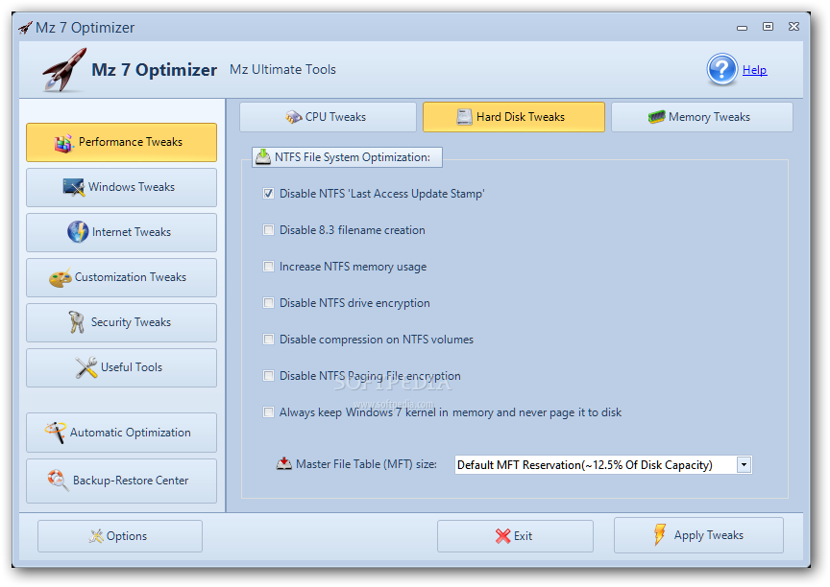Open Backup-Restore Center

tap(121, 481)
